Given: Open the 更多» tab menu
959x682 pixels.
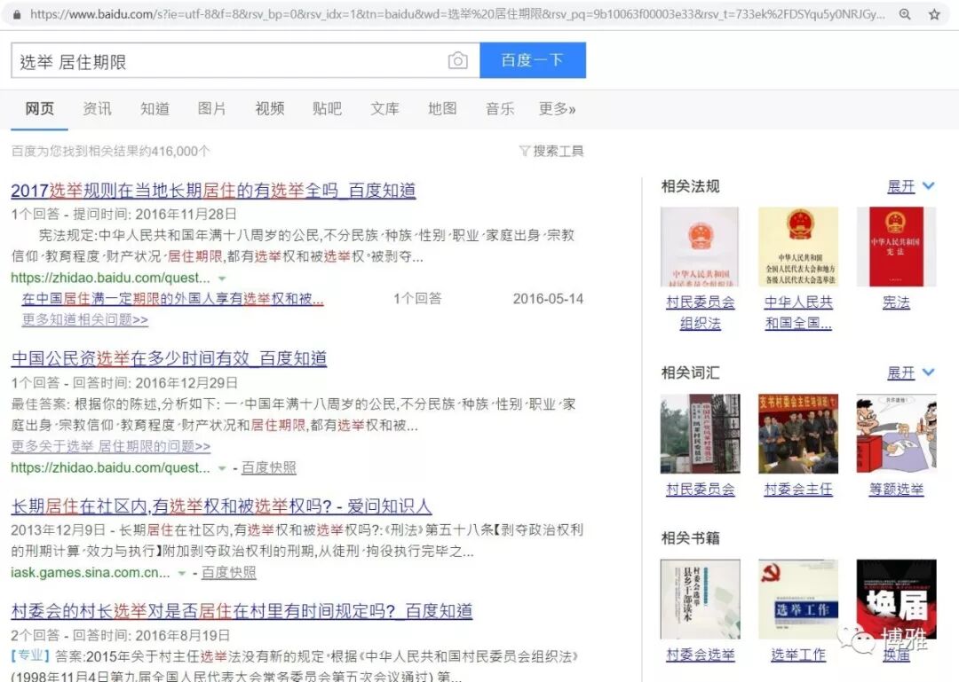Looking at the screenshot, I should (557, 108).
